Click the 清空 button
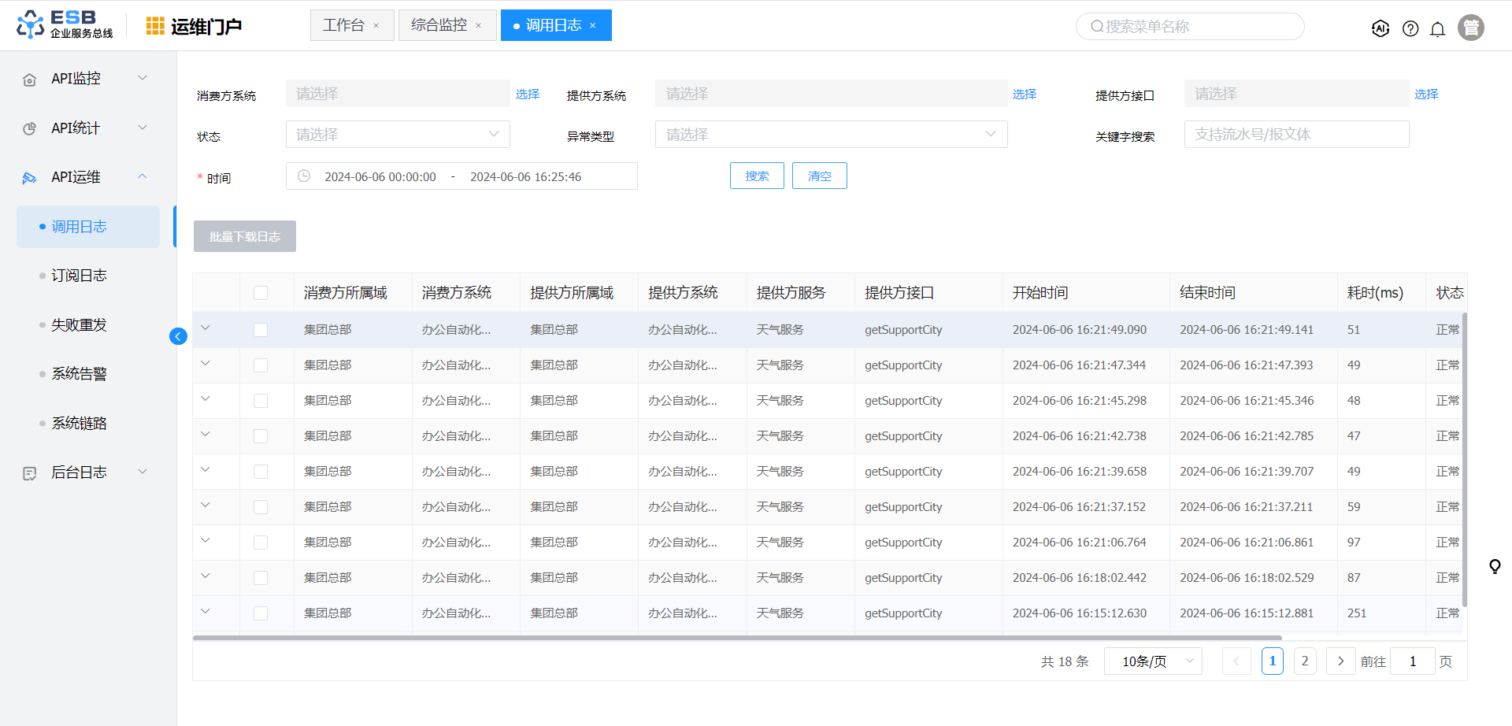Screen dimensions: 1512x726 coord(819,176)
